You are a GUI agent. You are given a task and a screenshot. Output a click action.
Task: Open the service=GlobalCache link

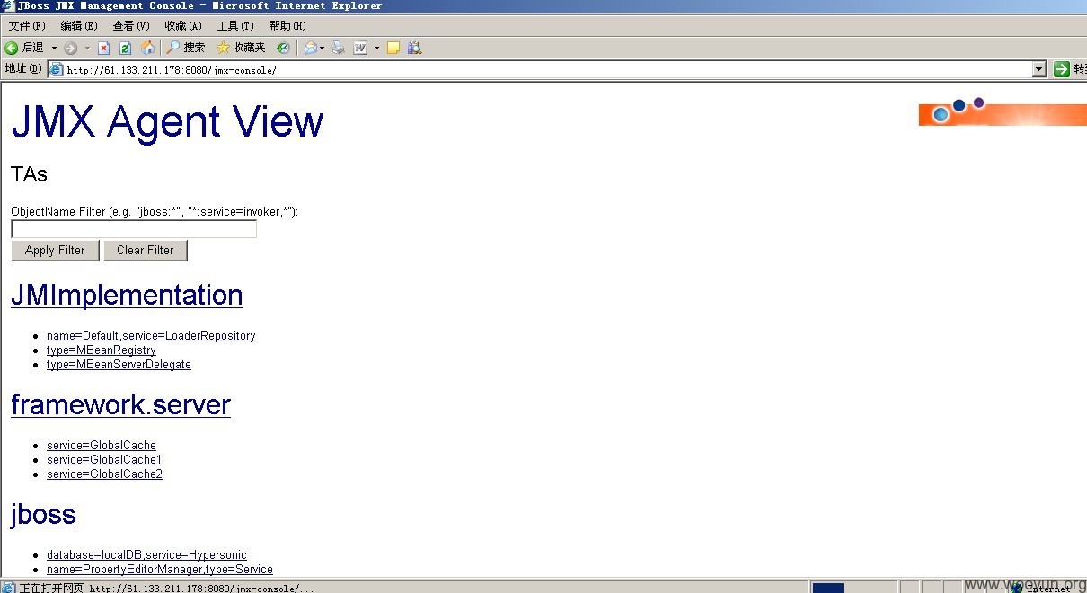(102, 446)
